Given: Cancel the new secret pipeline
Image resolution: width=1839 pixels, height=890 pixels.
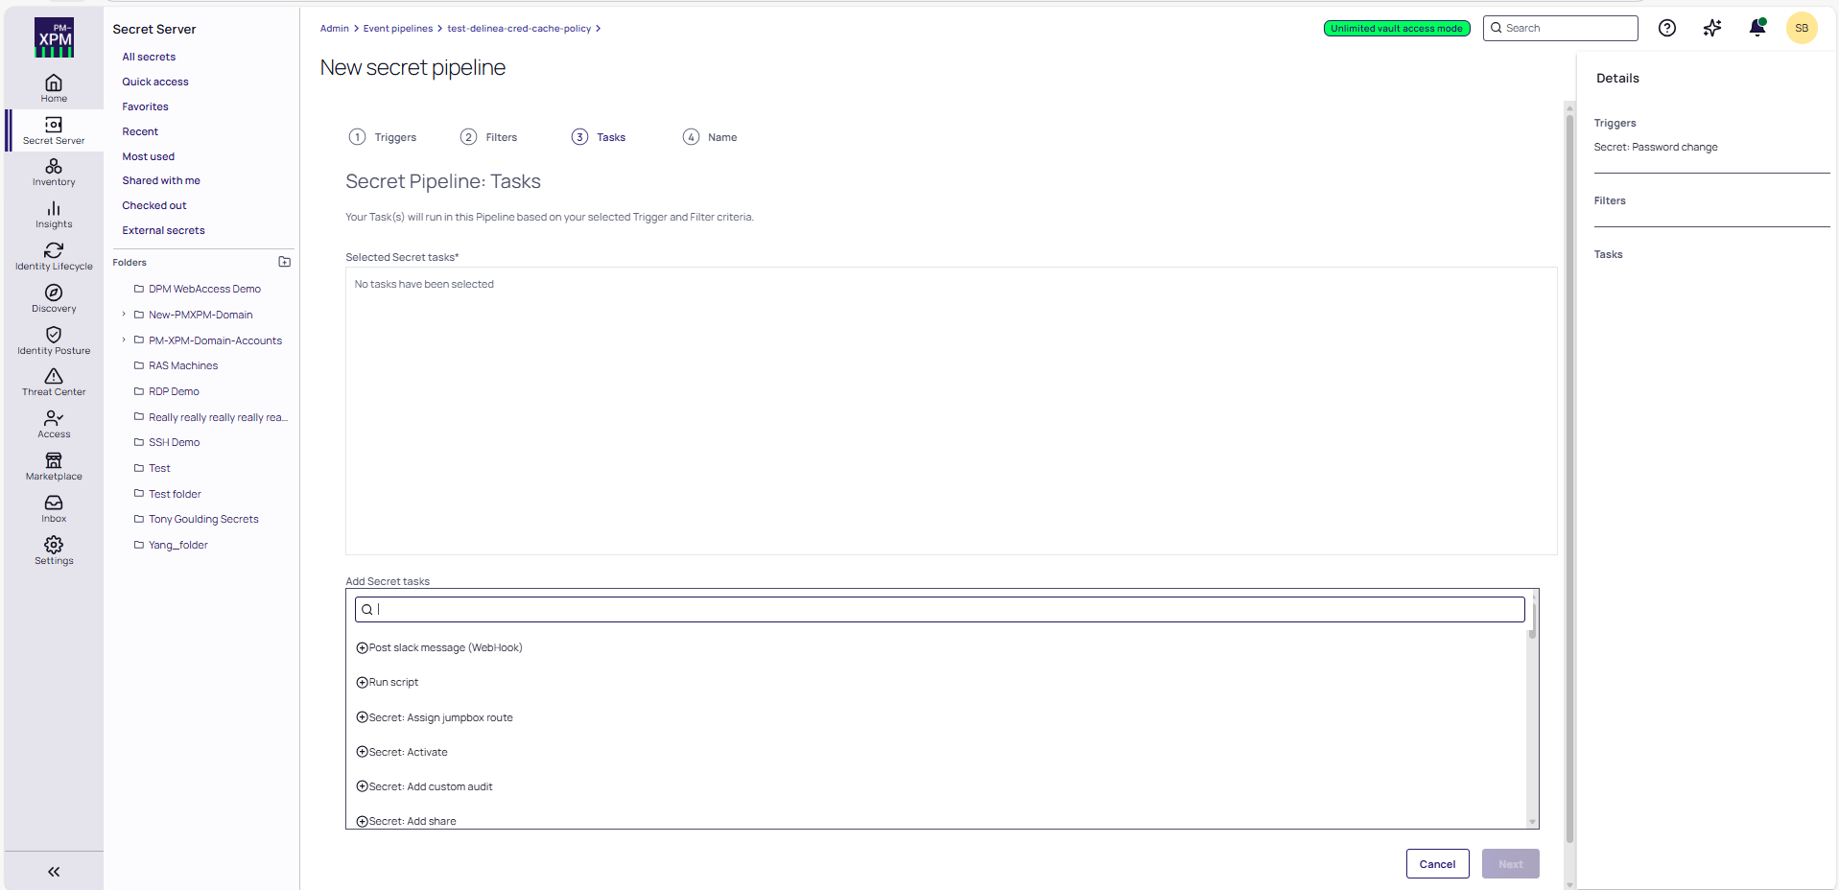Looking at the screenshot, I should coord(1437,864).
